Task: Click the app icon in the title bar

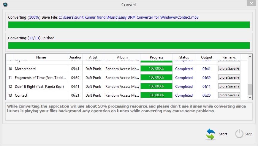Action: tap(5, 4)
